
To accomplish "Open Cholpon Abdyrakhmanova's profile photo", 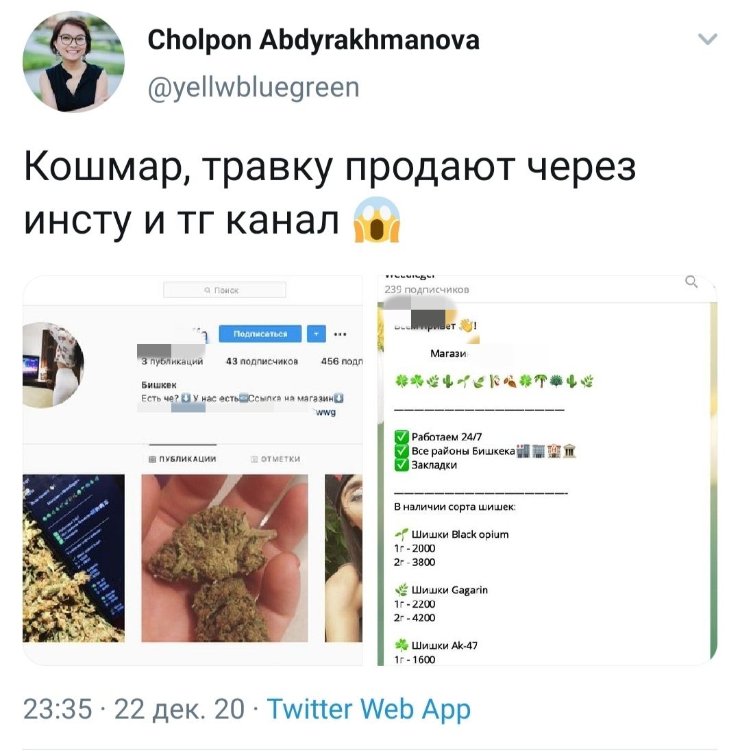I will point(74,62).
